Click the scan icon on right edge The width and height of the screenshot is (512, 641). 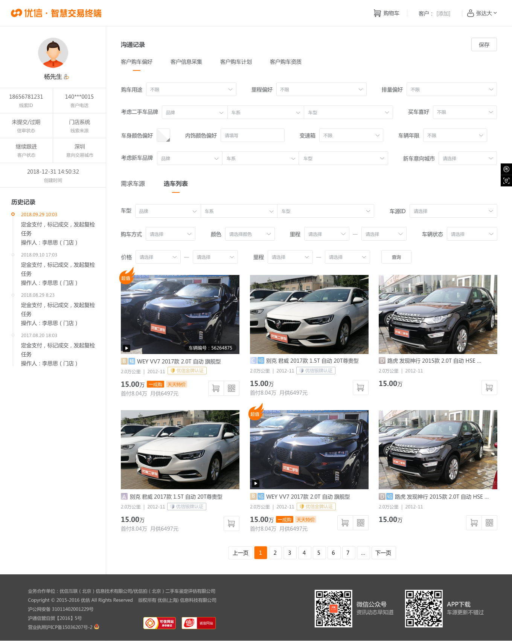click(x=506, y=180)
